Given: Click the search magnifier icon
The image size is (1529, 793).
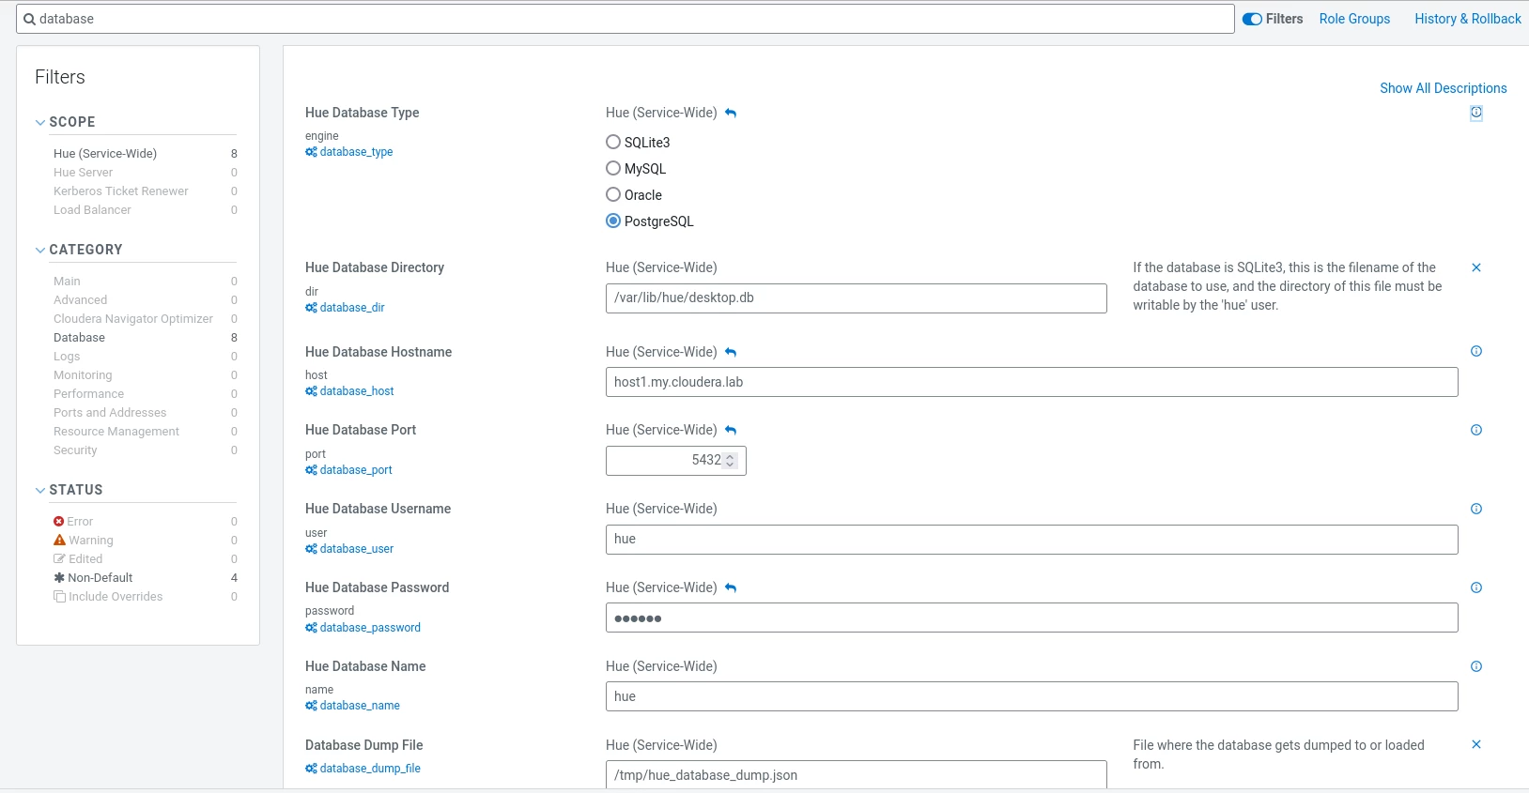Looking at the screenshot, I should (x=30, y=19).
